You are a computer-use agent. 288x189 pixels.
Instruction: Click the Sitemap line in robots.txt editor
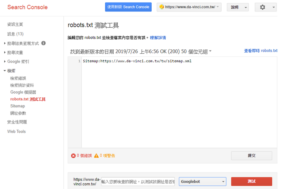tap(137, 61)
